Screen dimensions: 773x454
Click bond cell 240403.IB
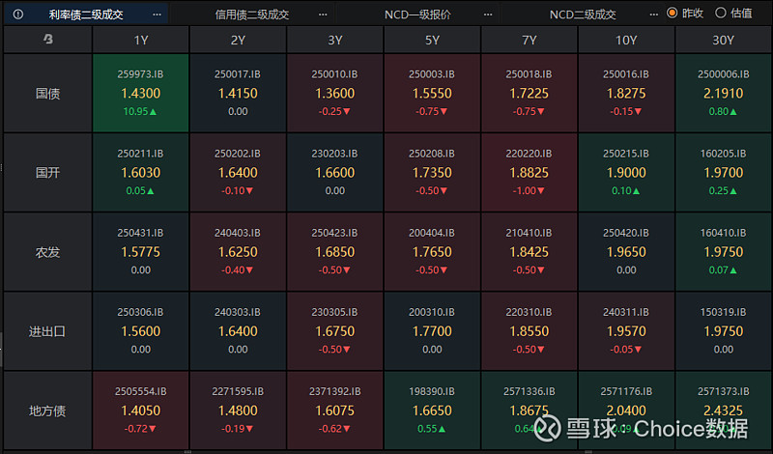point(238,252)
